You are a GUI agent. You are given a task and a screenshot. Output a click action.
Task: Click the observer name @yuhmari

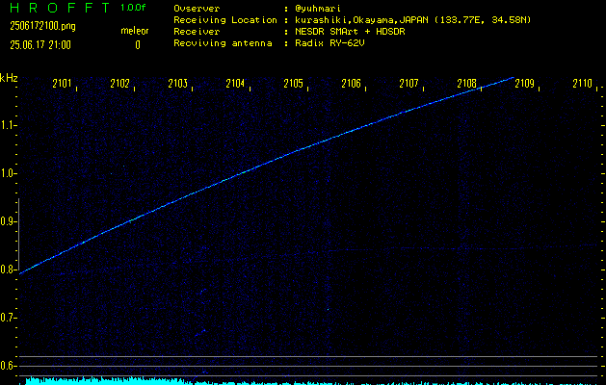tap(318, 9)
